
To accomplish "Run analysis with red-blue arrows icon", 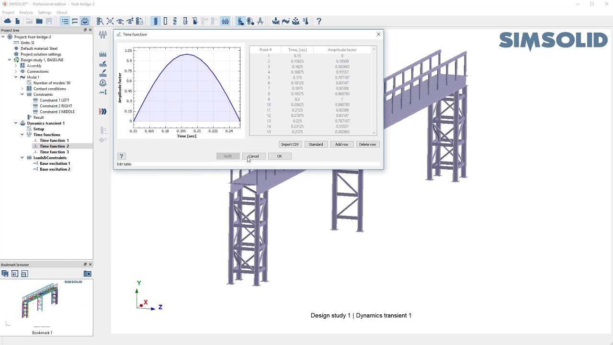I will [x=102, y=111].
